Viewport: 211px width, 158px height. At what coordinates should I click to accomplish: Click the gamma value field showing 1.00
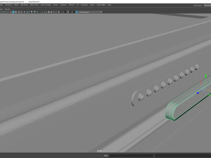[72, 12]
